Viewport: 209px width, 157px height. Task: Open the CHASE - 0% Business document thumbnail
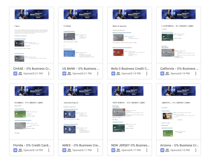[32, 35]
